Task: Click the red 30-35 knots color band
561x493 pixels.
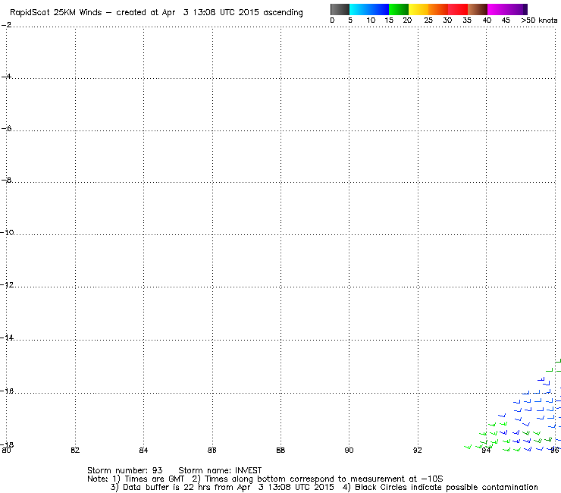Action: point(458,9)
